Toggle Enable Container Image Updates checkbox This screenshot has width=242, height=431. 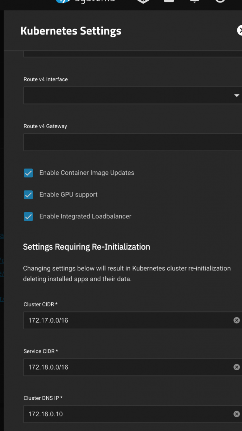point(28,173)
